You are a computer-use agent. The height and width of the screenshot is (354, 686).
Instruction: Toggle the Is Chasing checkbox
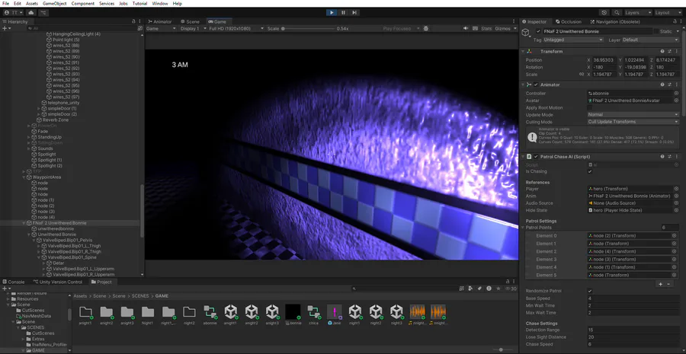tap(590, 171)
